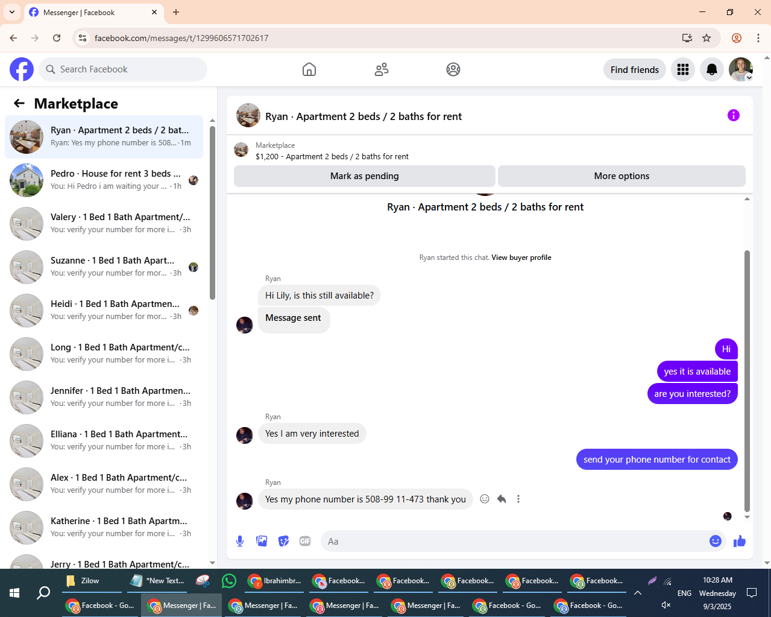Viewport: 771px width, 617px height.
Task: Click More options button
Action: point(622,176)
